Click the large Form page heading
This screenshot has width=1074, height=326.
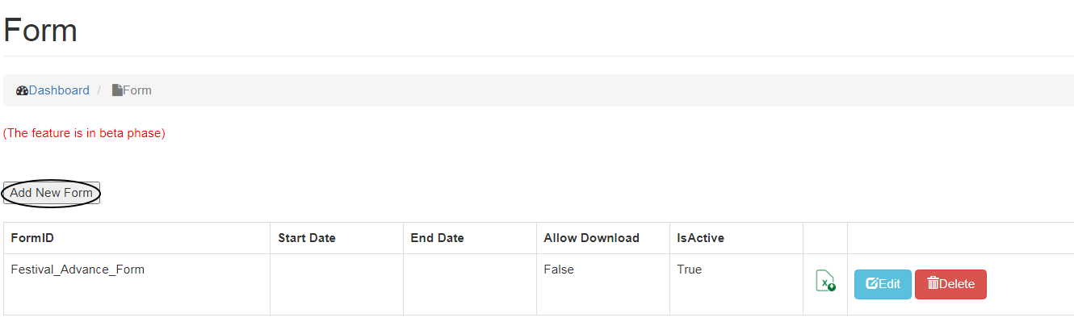[40, 31]
